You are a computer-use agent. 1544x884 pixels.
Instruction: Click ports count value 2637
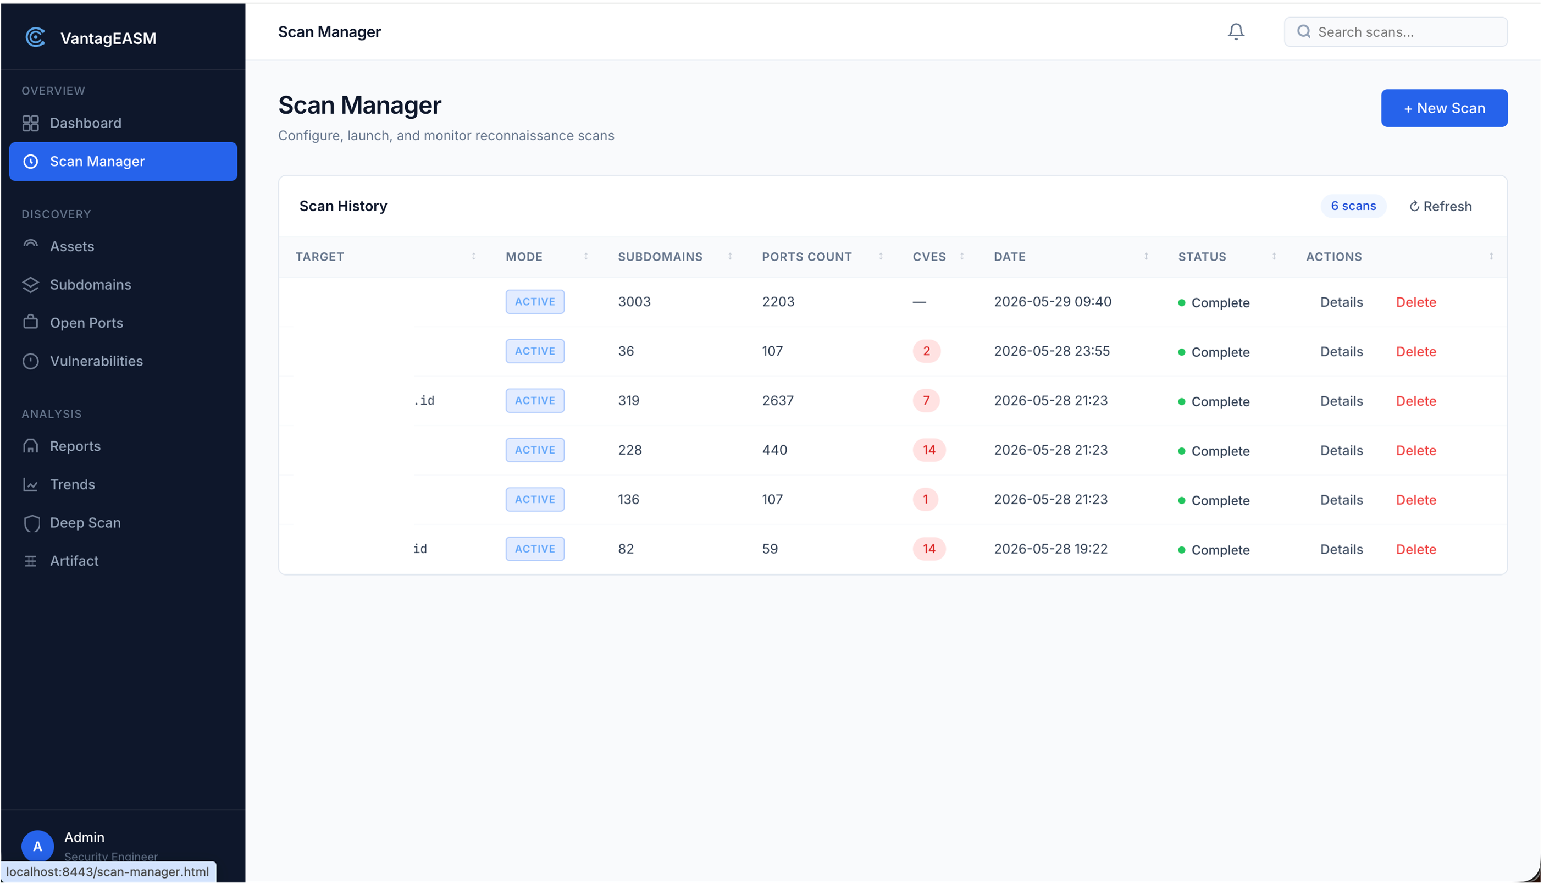coord(778,401)
